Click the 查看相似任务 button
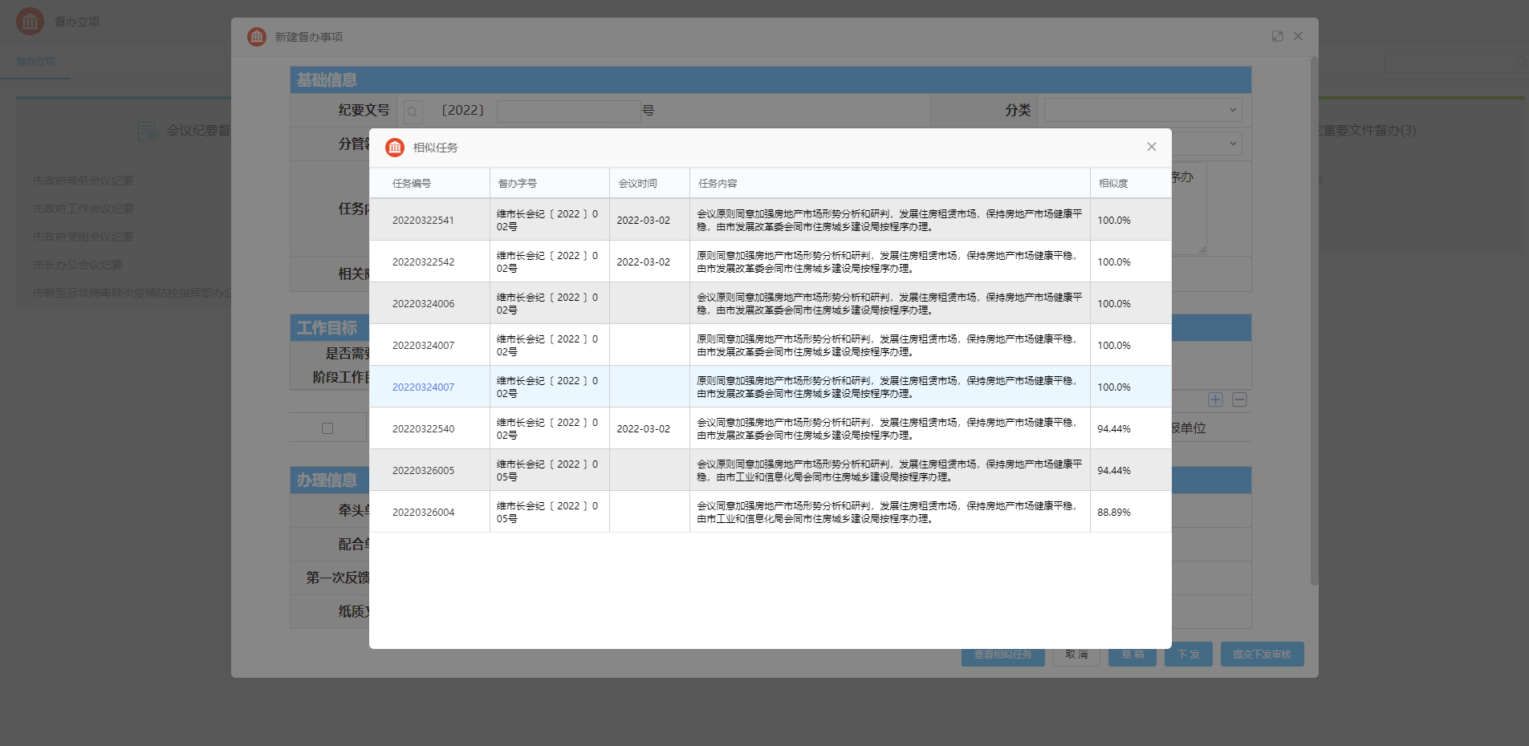Image resolution: width=1529 pixels, height=746 pixels. (x=1003, y=655)
